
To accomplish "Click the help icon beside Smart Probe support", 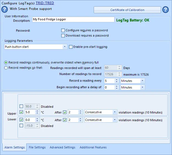I will pyautogui.click(x=5, y=10).
